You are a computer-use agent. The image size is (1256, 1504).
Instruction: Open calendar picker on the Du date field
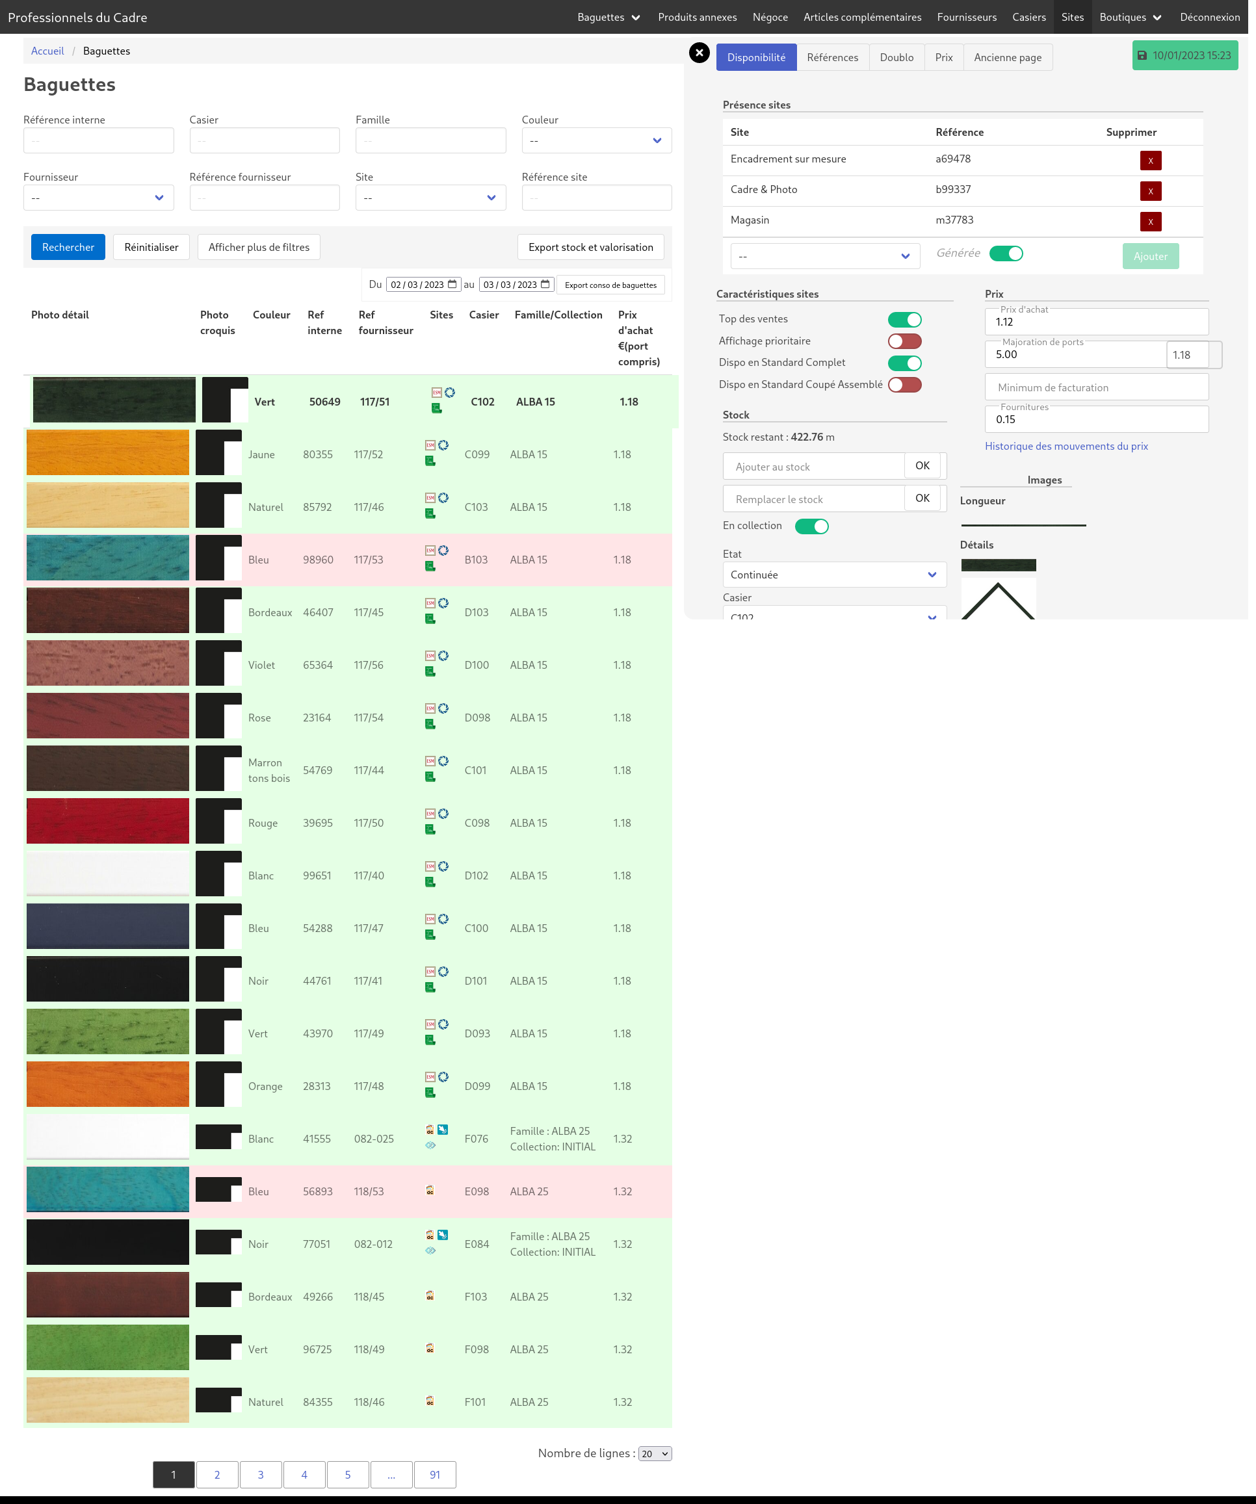[452, 284]
